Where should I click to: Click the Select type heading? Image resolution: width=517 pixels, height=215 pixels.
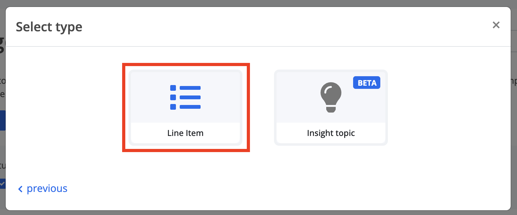click(x=49, y=27)
